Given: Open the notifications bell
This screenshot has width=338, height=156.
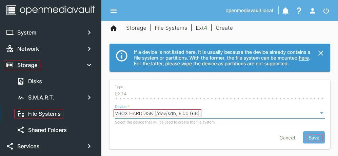Looking at the screenshot, I should click(x=285, y=11).
